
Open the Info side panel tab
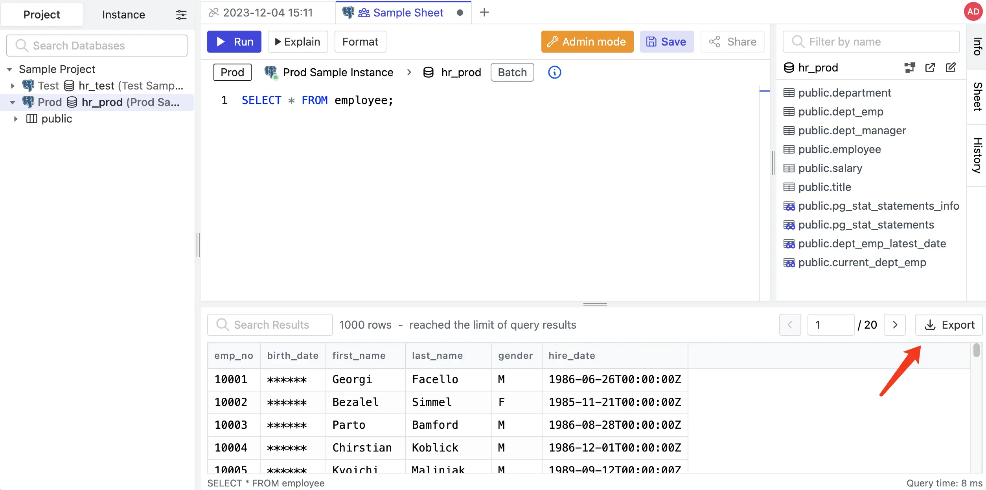977,46
